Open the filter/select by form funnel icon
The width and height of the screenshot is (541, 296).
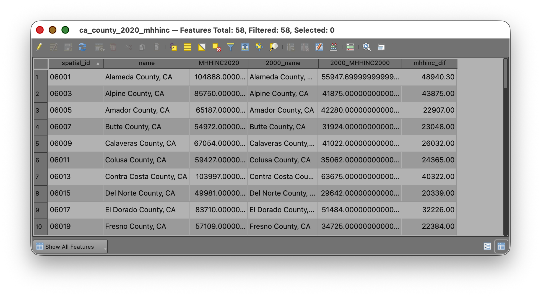pyautogui.click(x=230, y=47)
